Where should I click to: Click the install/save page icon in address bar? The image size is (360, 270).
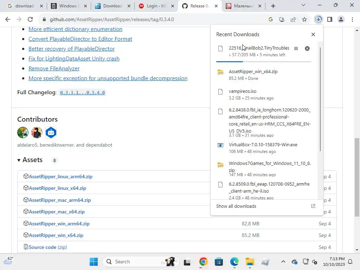(282, 19)
